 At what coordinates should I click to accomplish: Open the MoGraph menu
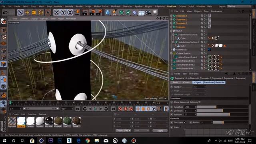pyautogui.click(x=116, y=6)
